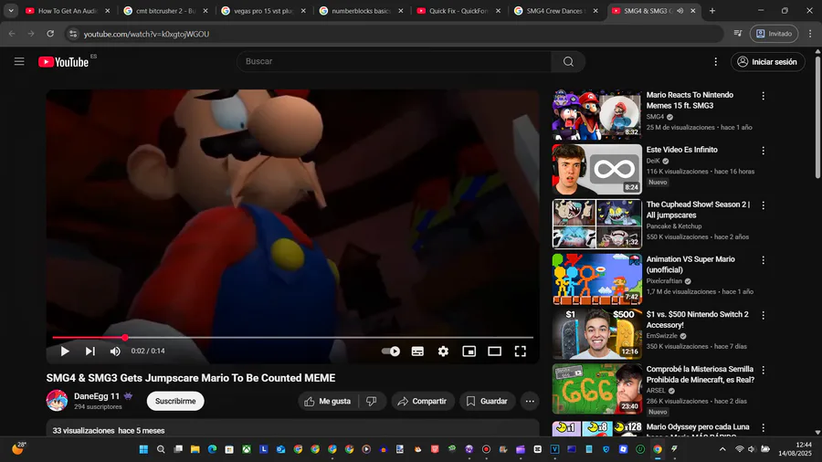The height and width of the screenshot is (462, 822).
Task: Mute the video volume
Action: coord(115,351)
